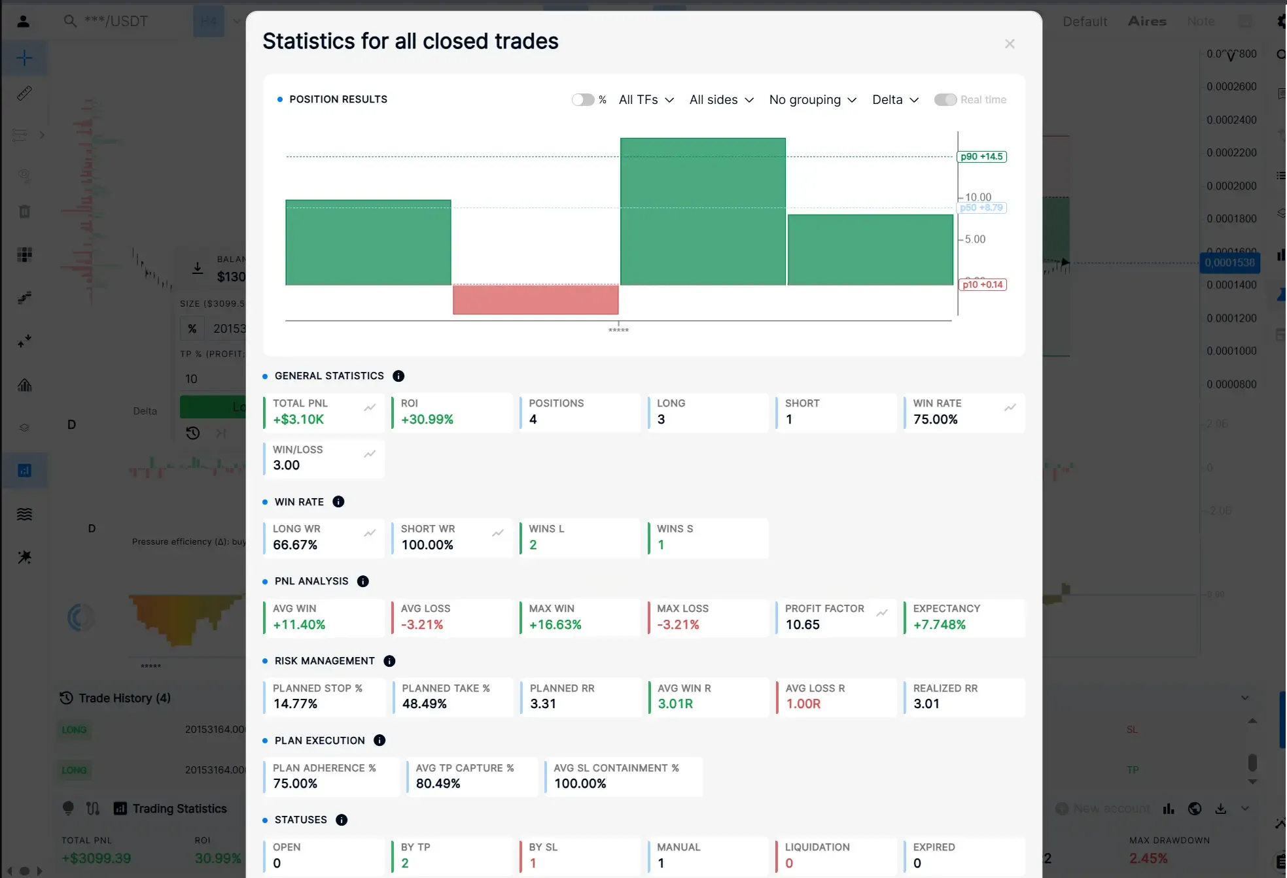Click the Win Rate info icon
Image resolution: width=1287 pixels, height=878 pixels.
[x=338, y=501]
